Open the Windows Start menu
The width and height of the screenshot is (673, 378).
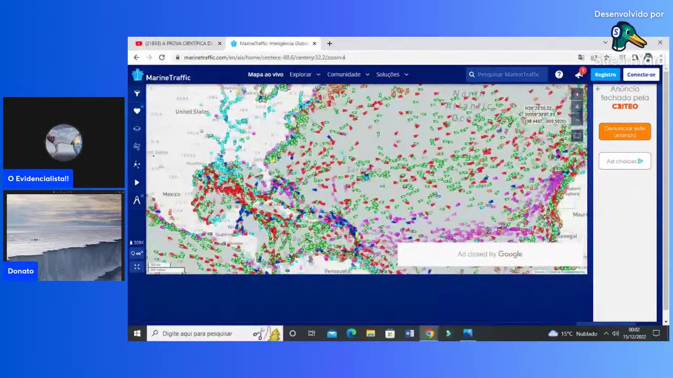[x=137, y=333]
